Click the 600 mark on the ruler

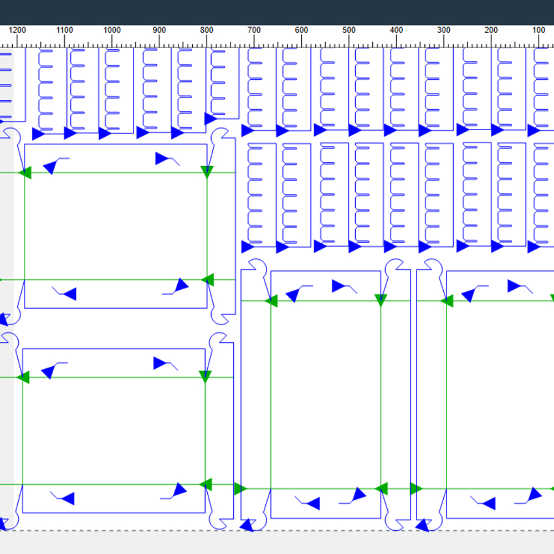[x=301, y=30]
